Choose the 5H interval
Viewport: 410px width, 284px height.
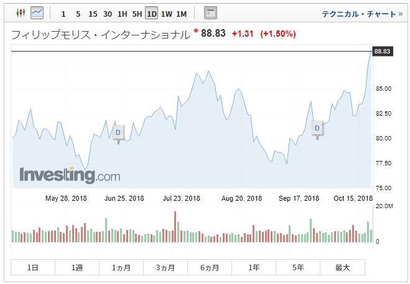tap(137, 14)
